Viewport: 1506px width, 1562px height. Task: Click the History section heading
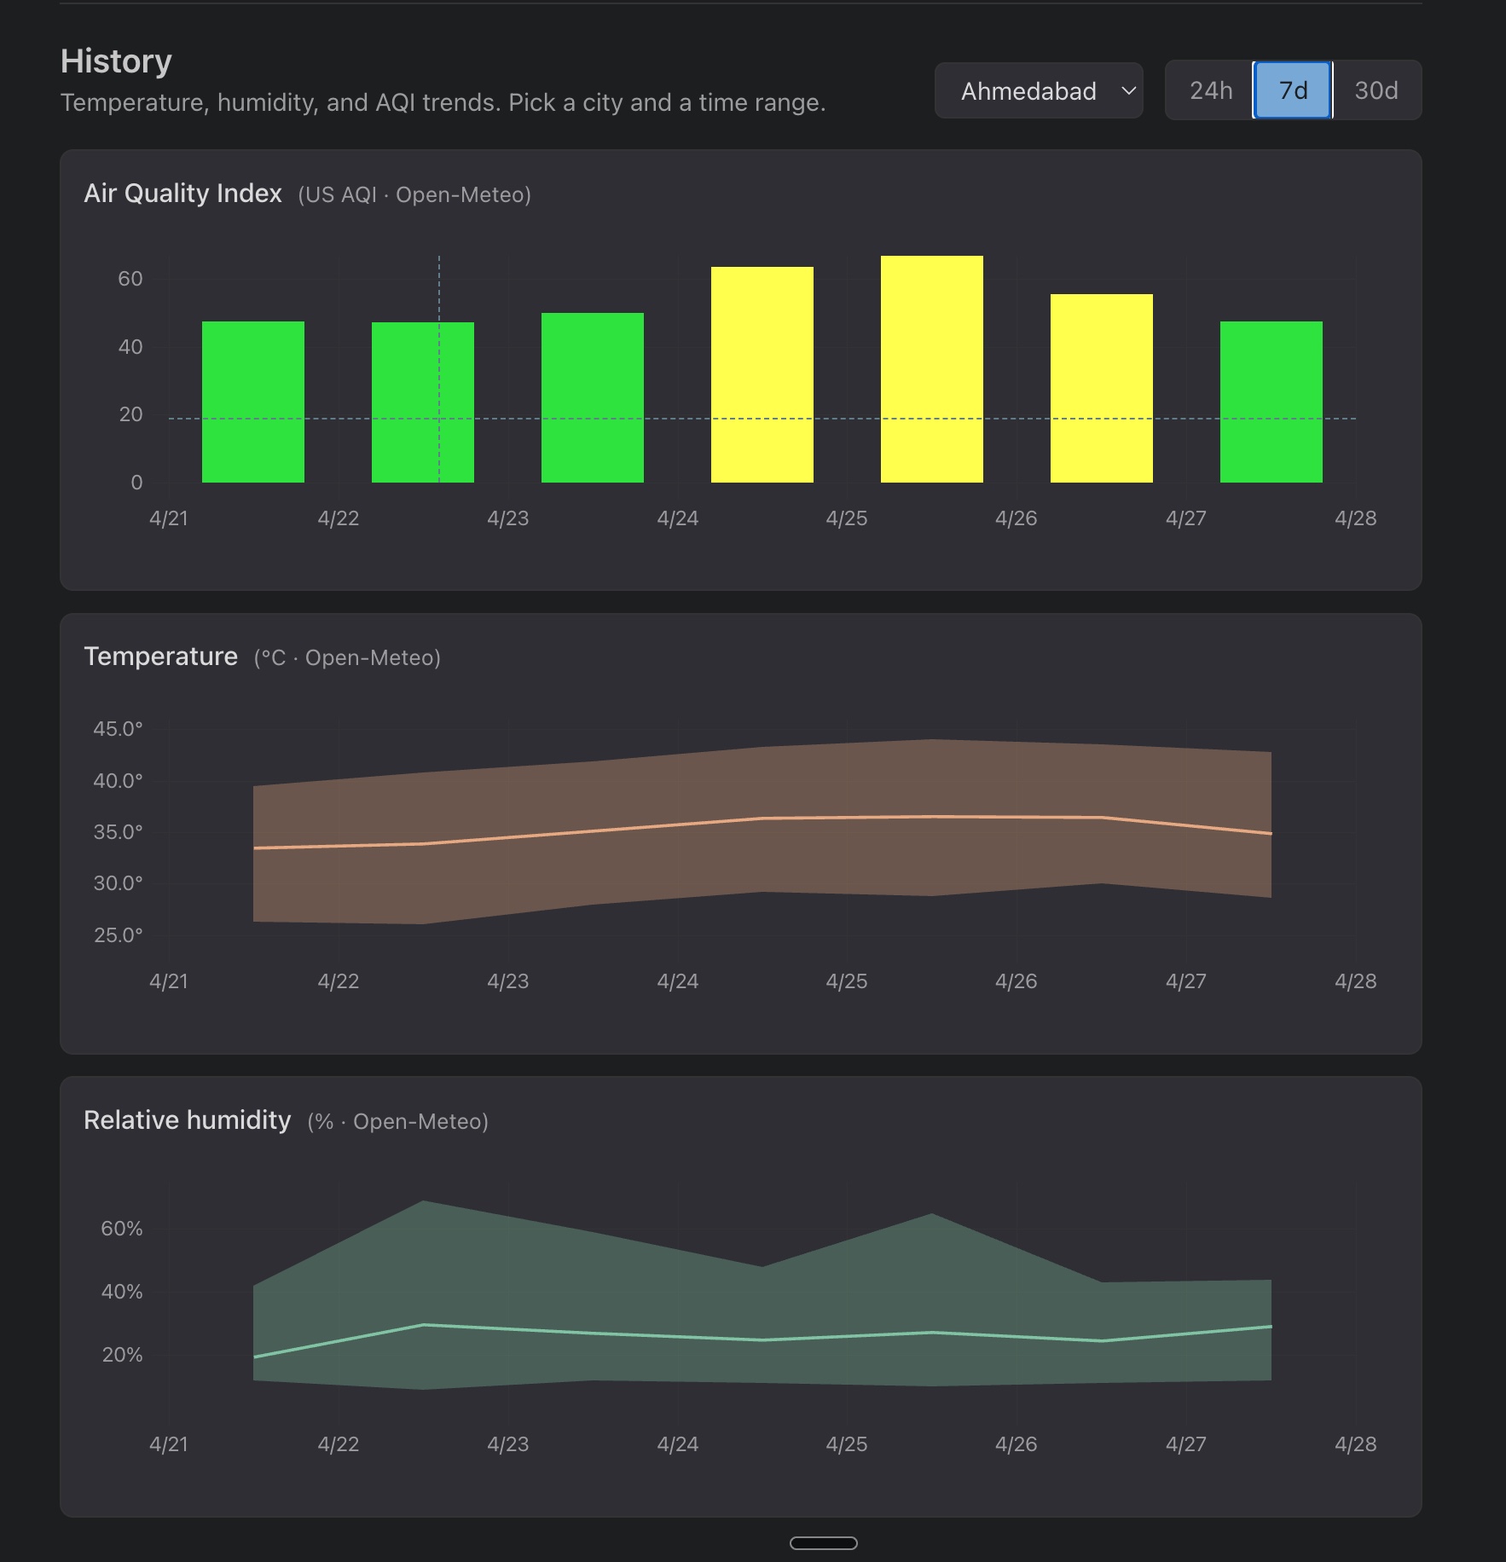point(116,61)
